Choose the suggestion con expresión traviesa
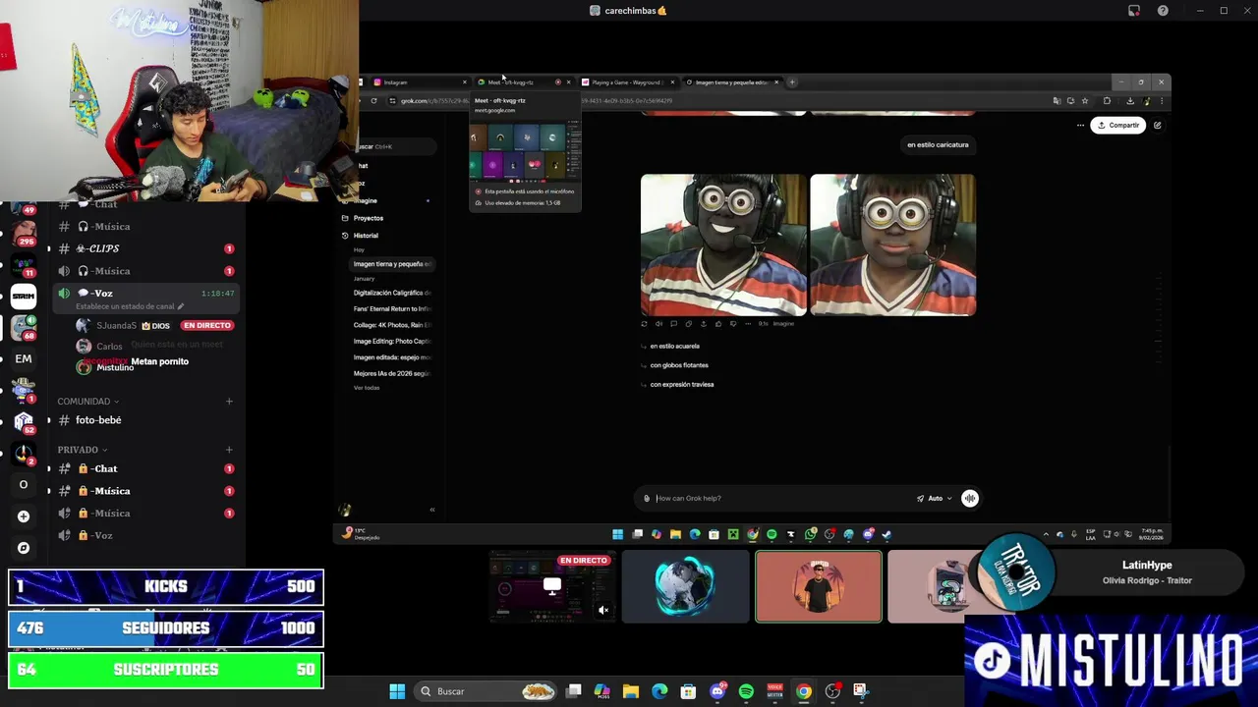This screenshot has height=707, width=1258. pos(681,384)
